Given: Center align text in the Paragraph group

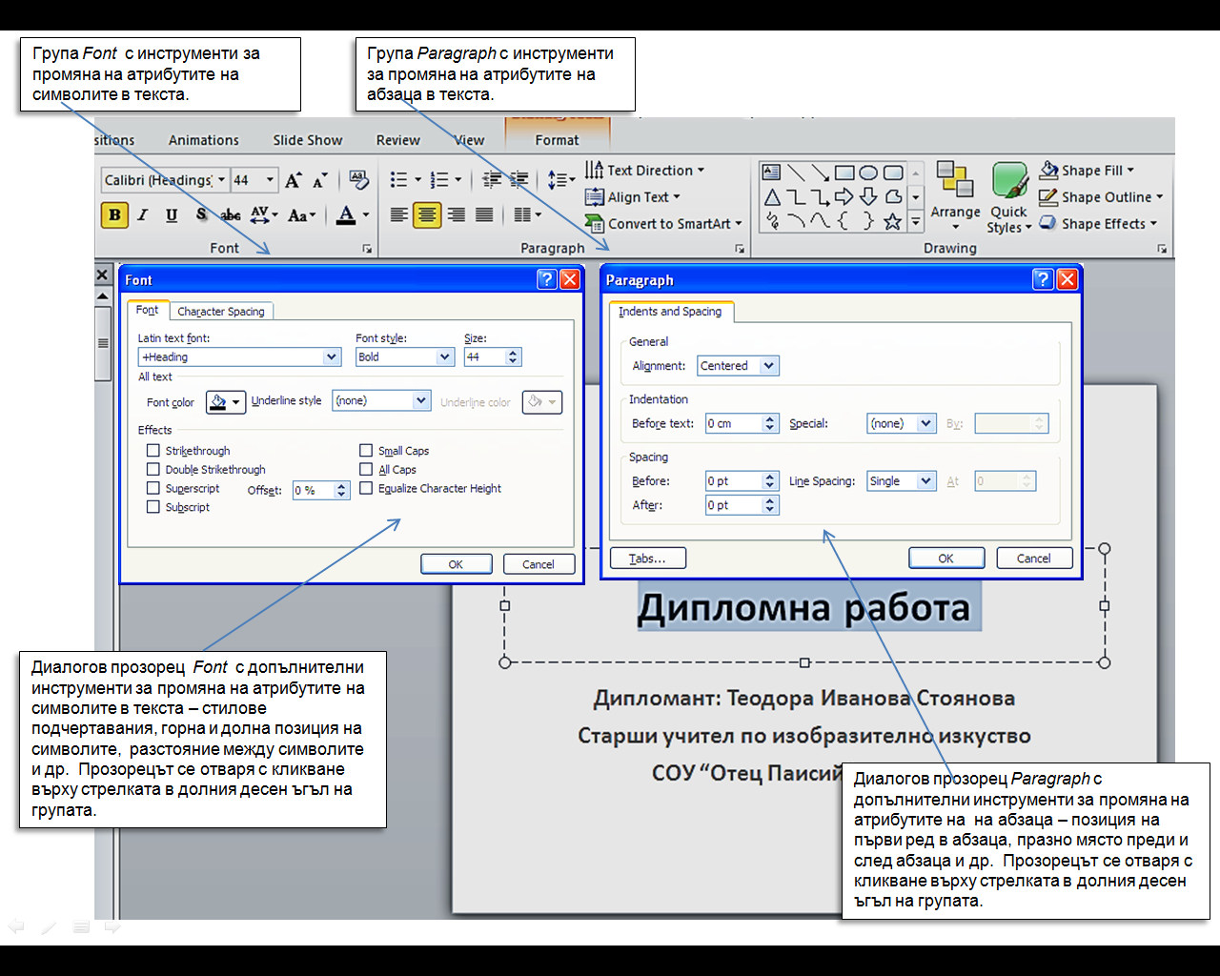Looking at the screenshot, I should tap(427, 215).
